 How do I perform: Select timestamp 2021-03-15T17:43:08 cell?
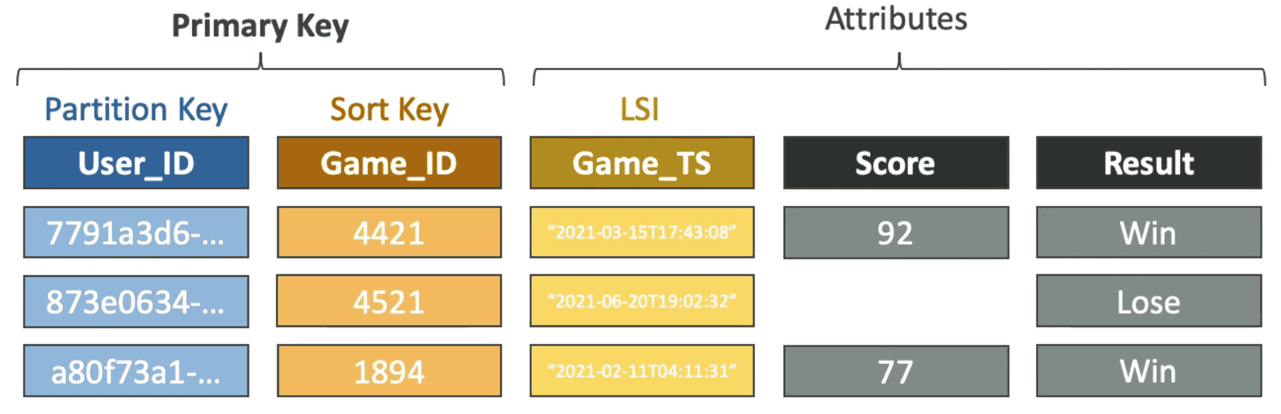642,232
